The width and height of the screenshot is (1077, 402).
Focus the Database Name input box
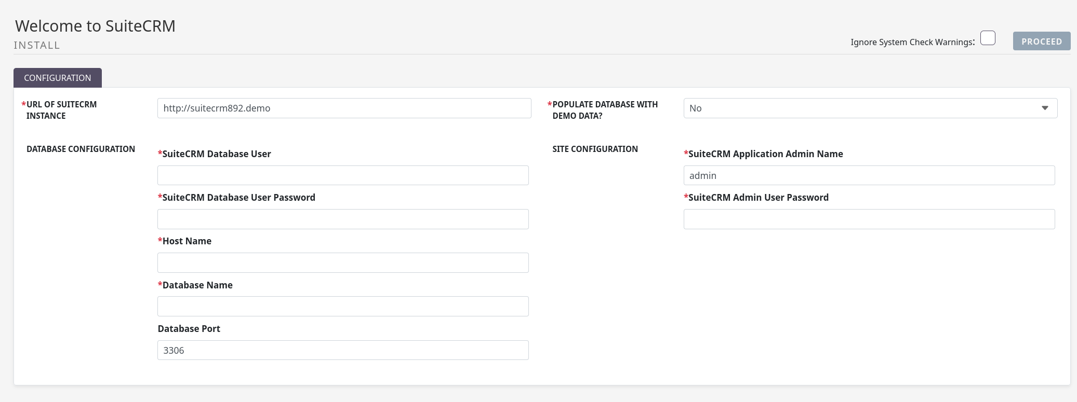(343, 307)
